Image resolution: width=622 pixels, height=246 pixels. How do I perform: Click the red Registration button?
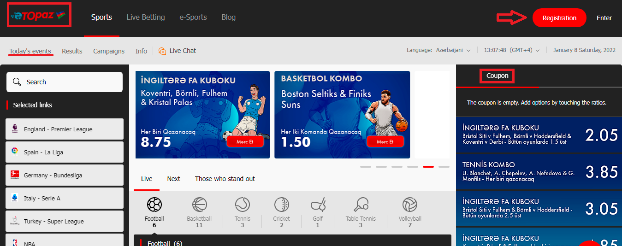click(x=559, y=18)
